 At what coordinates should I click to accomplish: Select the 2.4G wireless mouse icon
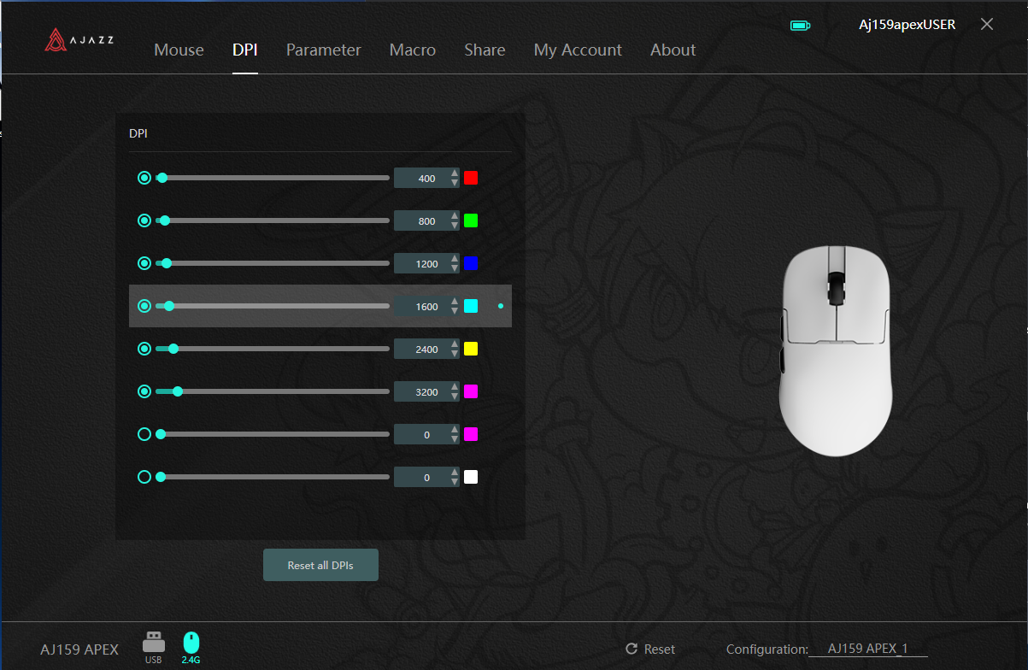point(191,648)
